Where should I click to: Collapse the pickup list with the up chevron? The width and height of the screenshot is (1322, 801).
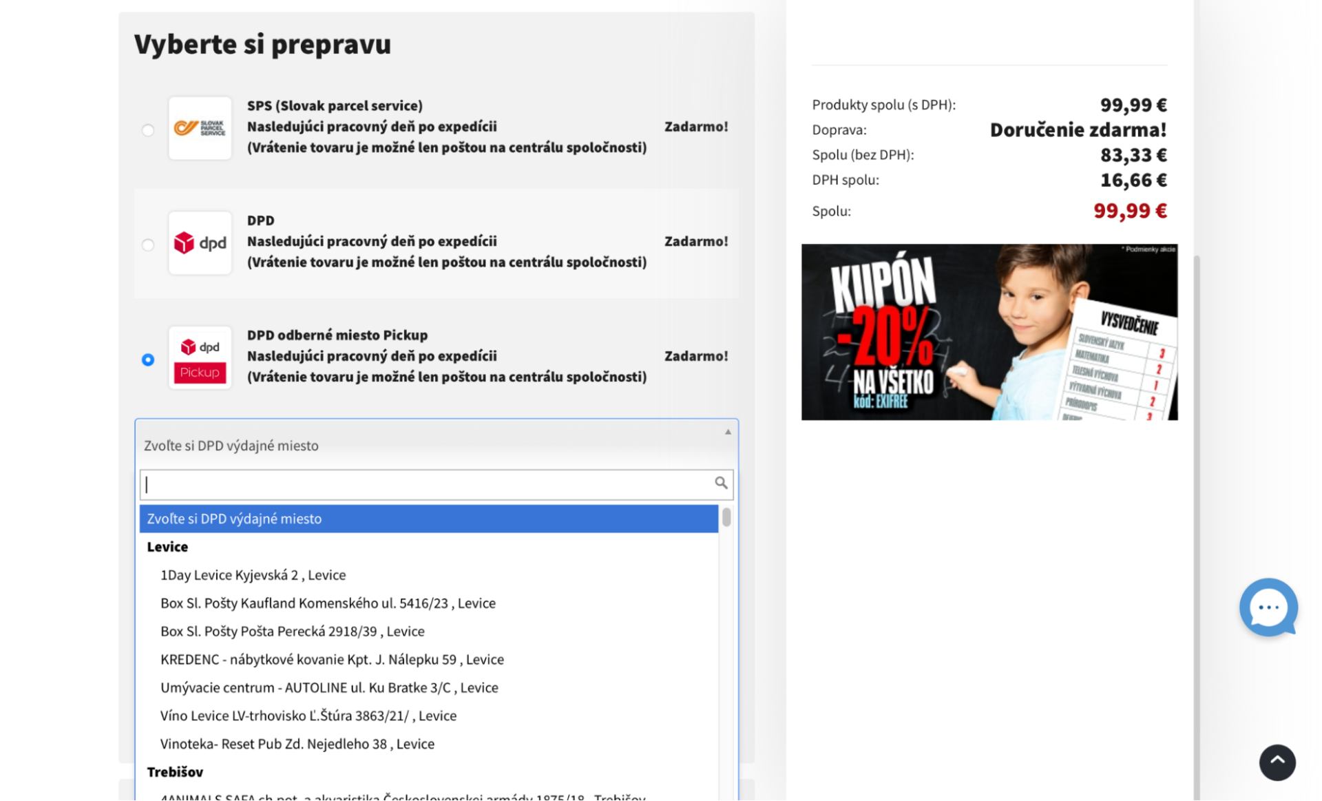(x=726, y=432)
